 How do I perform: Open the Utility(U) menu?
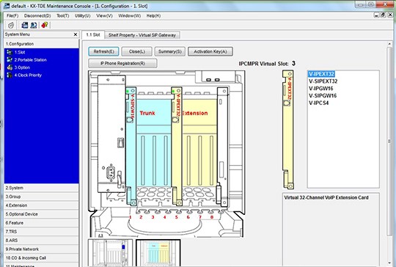point(83,15)
